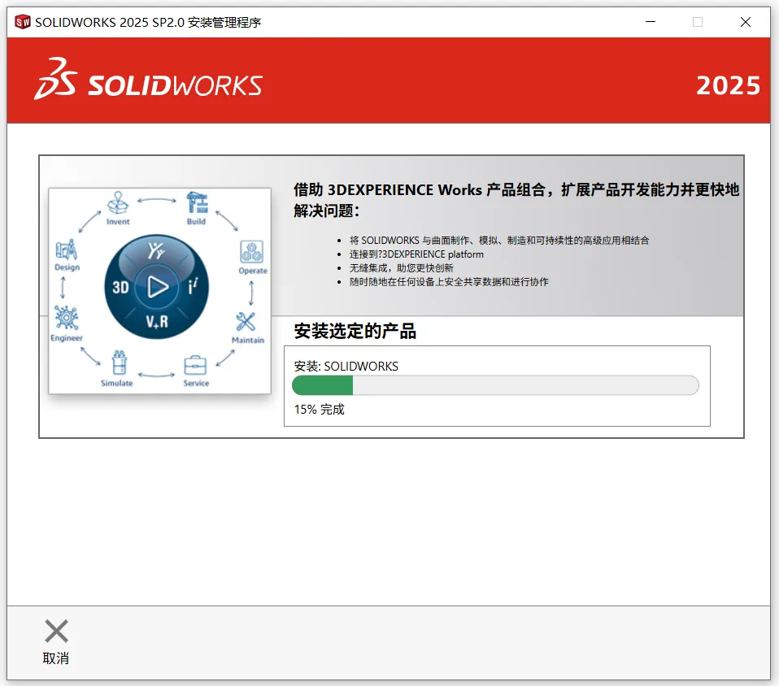The width and height of the screenshot is (779, 686).
Task: Close the installation manager window
Action: (745, 22)
